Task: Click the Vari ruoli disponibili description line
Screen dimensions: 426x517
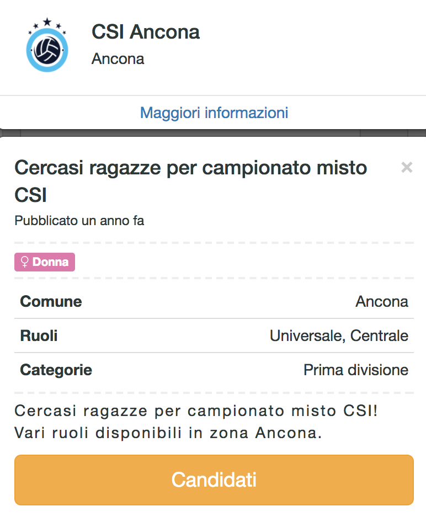Action: click(168, 433)
